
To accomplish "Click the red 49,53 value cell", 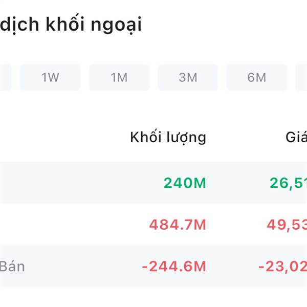I will 287,224.
